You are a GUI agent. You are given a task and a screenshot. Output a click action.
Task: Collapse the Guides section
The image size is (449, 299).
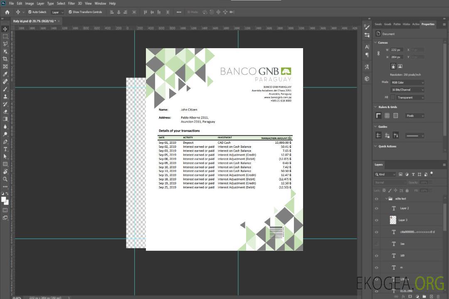[376, 127]
